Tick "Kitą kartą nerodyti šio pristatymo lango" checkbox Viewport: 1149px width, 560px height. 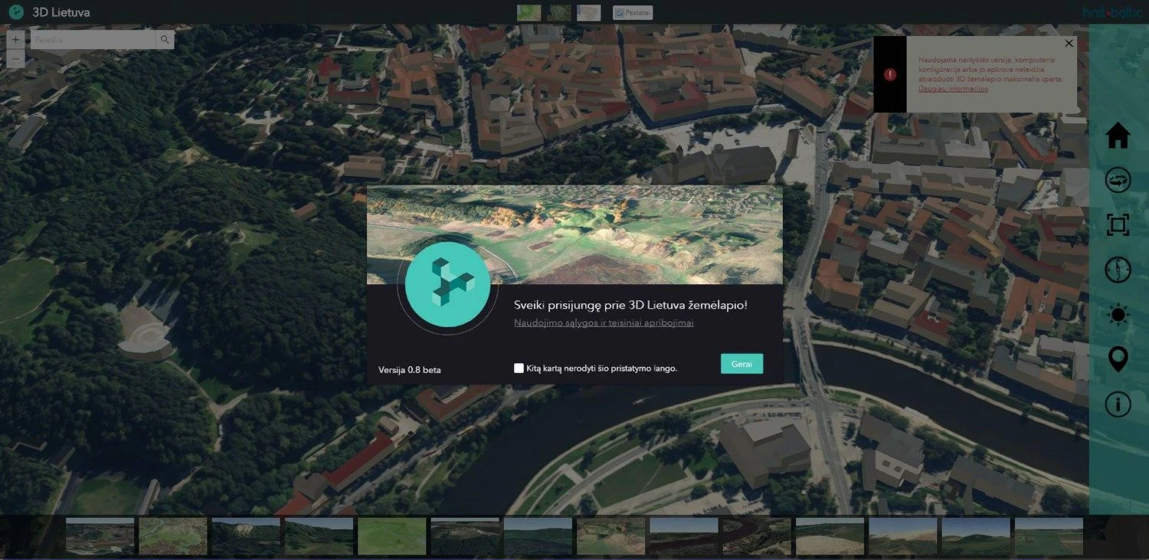pos(519,368)
